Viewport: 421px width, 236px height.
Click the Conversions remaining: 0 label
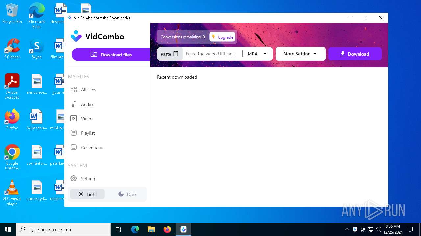(183, 37)
